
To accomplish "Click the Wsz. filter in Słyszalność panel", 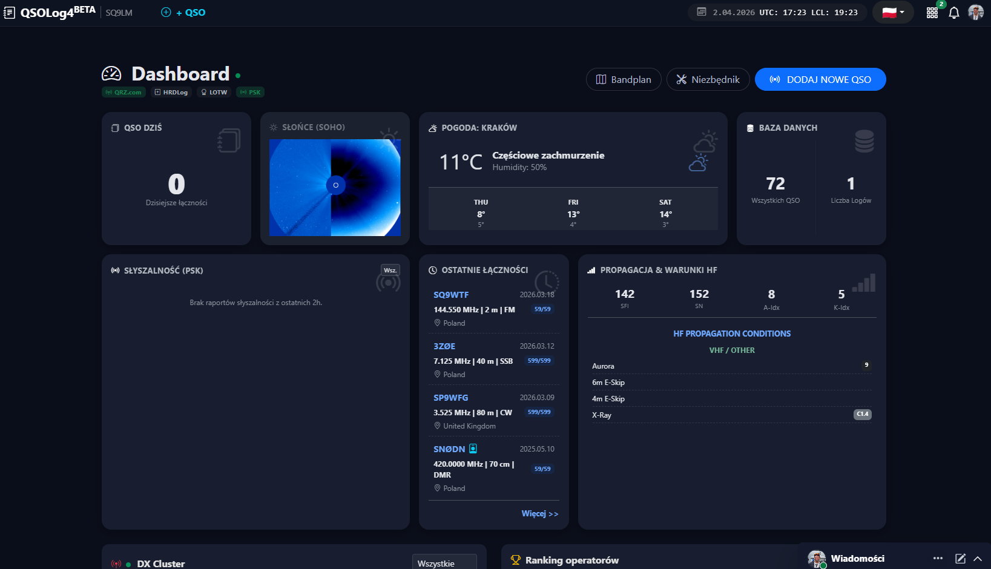I will coord(390,270).
